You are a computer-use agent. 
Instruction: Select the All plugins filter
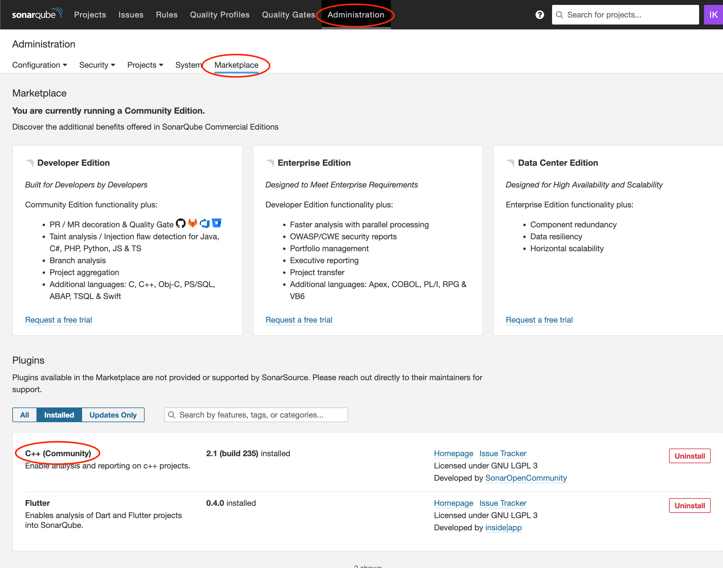pos(25,415)
